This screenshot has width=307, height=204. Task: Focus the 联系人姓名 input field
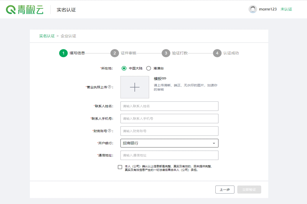[169, 106]
